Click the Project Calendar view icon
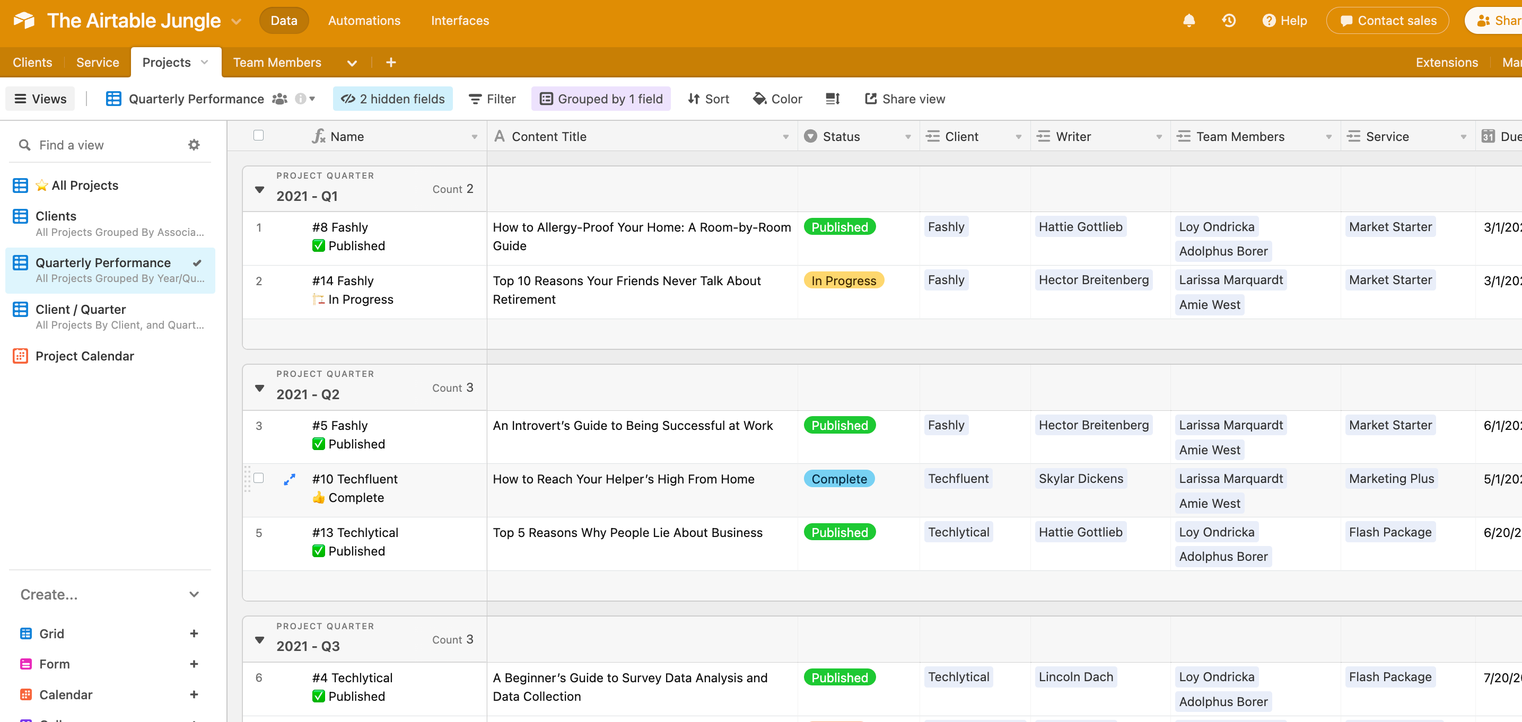Screen dimensions: 1522x722 coord(20,356)
